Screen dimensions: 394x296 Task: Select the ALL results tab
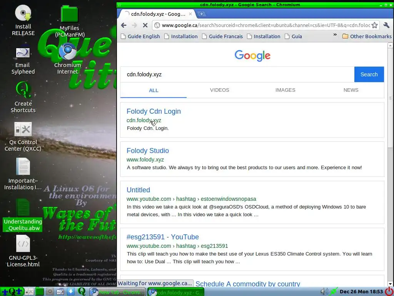(154, 90)
